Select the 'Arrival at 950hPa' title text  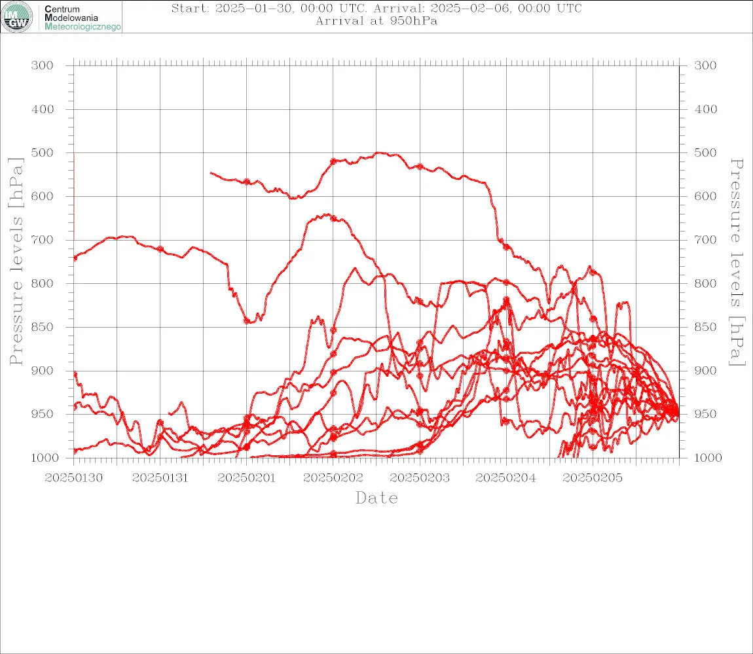click(x=376, y=21)
